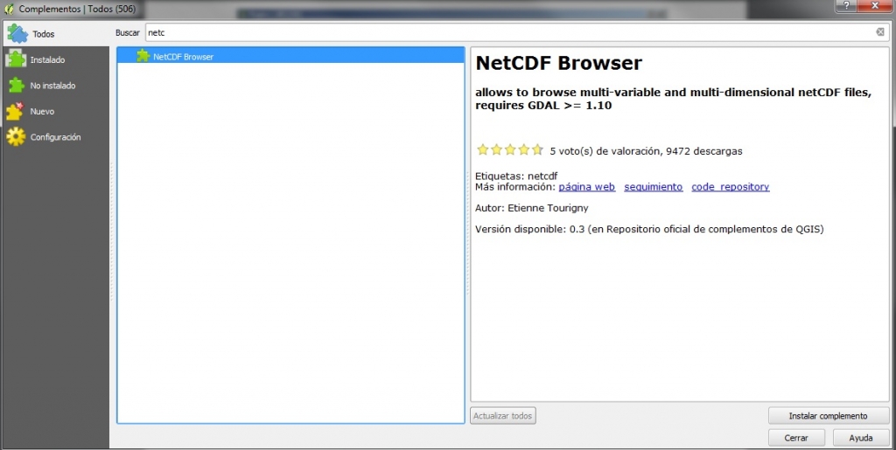Open the code repository link

(x=730, y=187)
